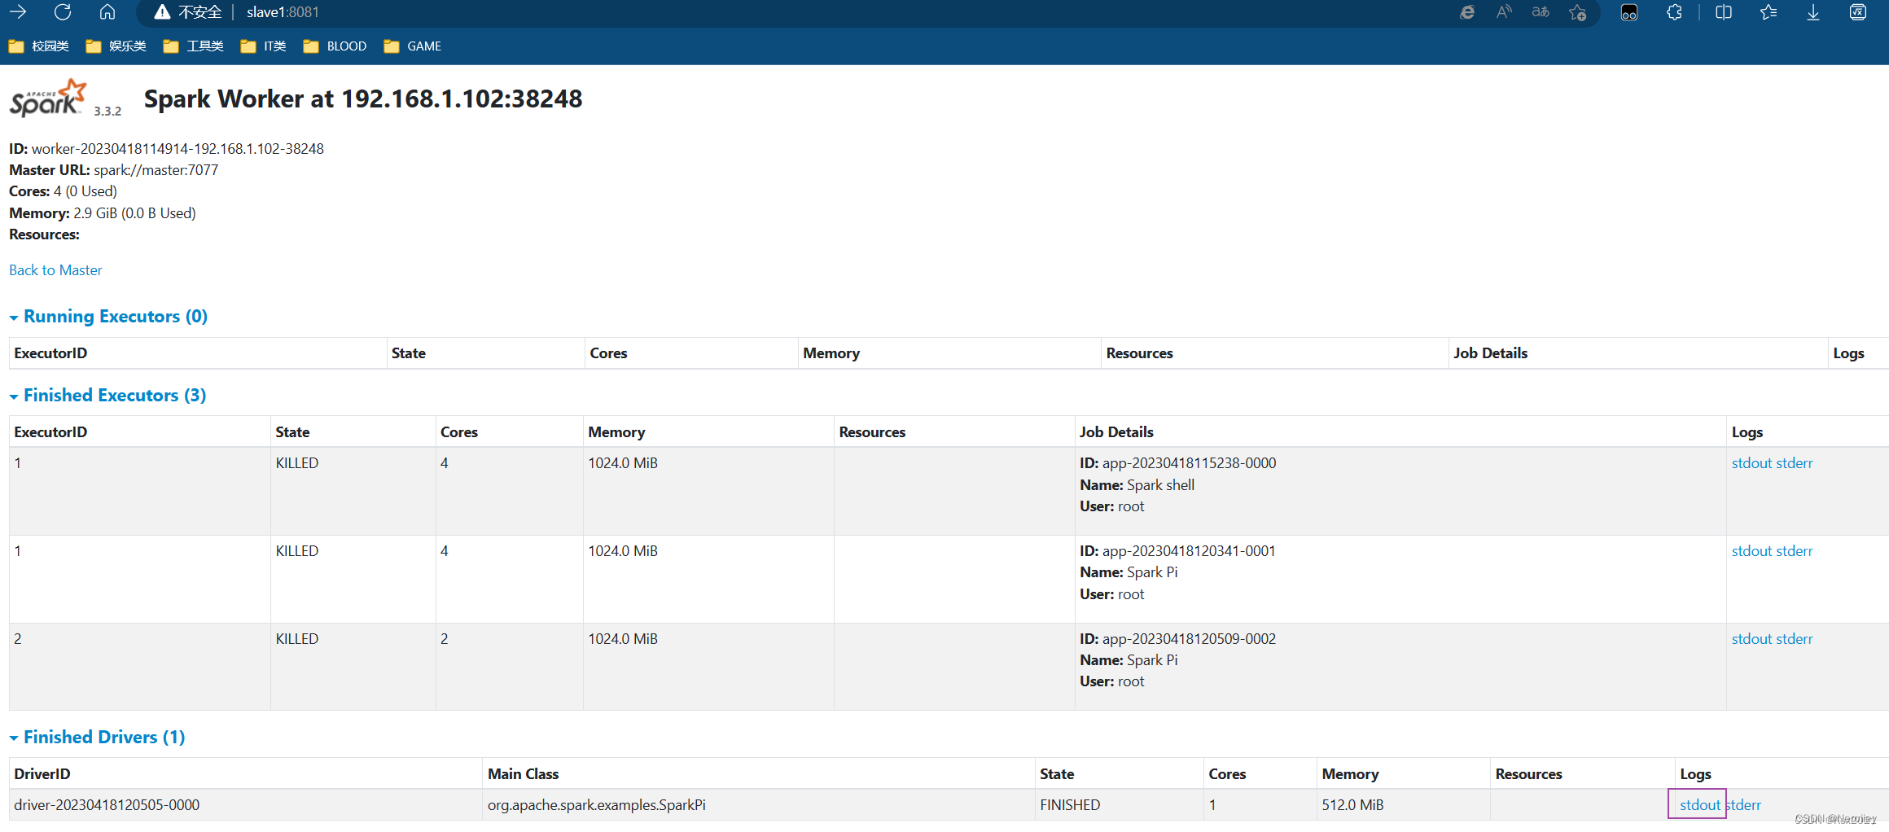Viewport: 1889px width, 832px height.
Task: Click the Spark Worker page heading
Action: 363,99
